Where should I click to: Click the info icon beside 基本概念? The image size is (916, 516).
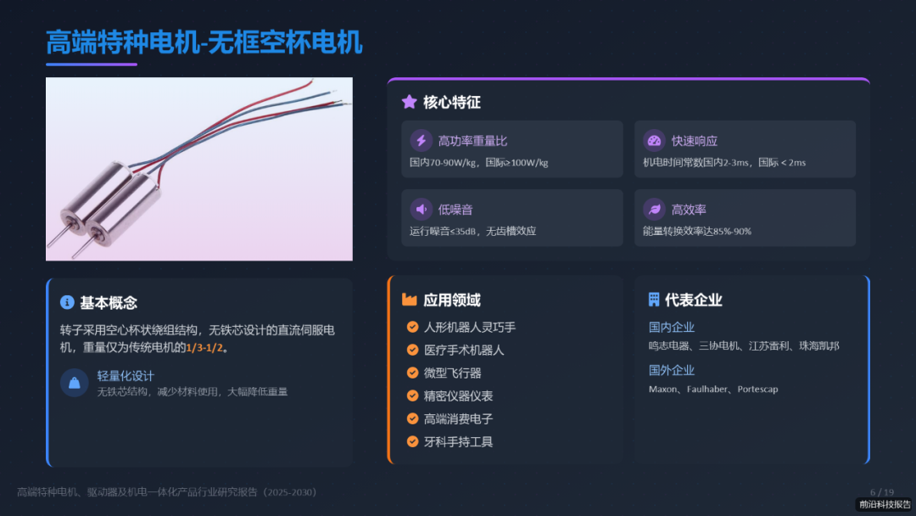pos(68,302)
